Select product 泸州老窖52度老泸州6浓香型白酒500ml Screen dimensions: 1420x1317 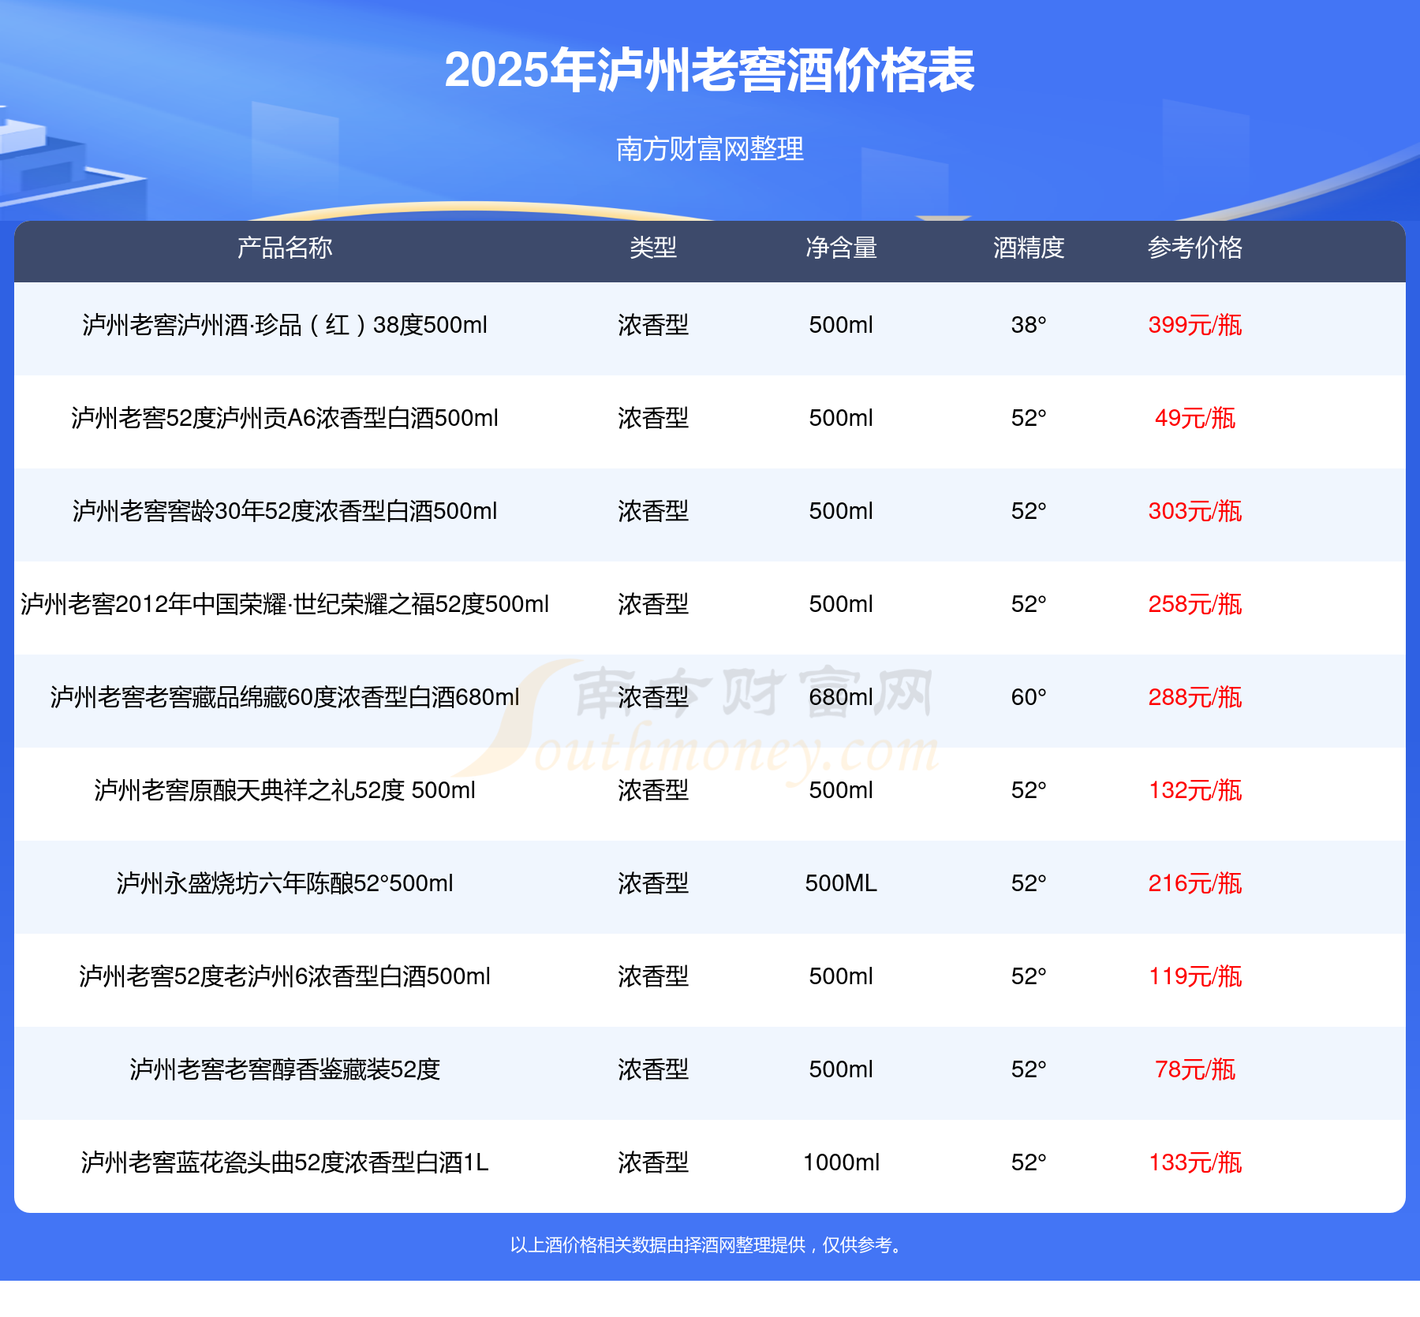coord(285,976)
